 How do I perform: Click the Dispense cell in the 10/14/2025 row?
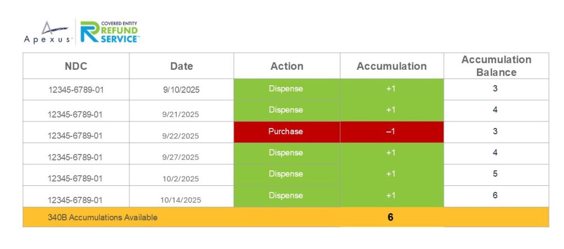[x=286, y=196]
